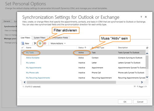Open the My Letters filter link
Viewport: 154px width, 111px height.
[x=30, y=63]
